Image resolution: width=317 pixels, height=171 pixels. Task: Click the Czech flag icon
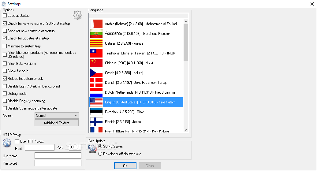96,73
